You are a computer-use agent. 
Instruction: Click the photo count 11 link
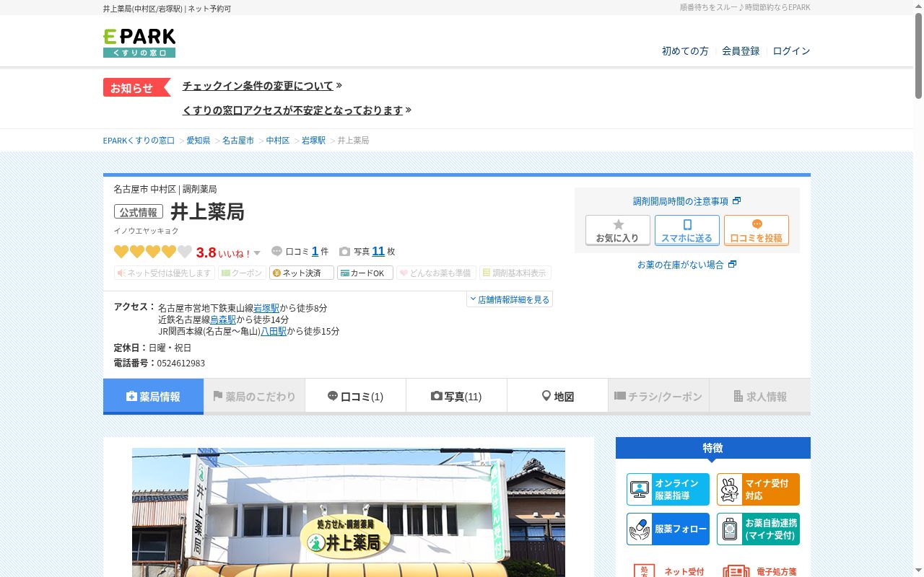[x=378, y=251]
